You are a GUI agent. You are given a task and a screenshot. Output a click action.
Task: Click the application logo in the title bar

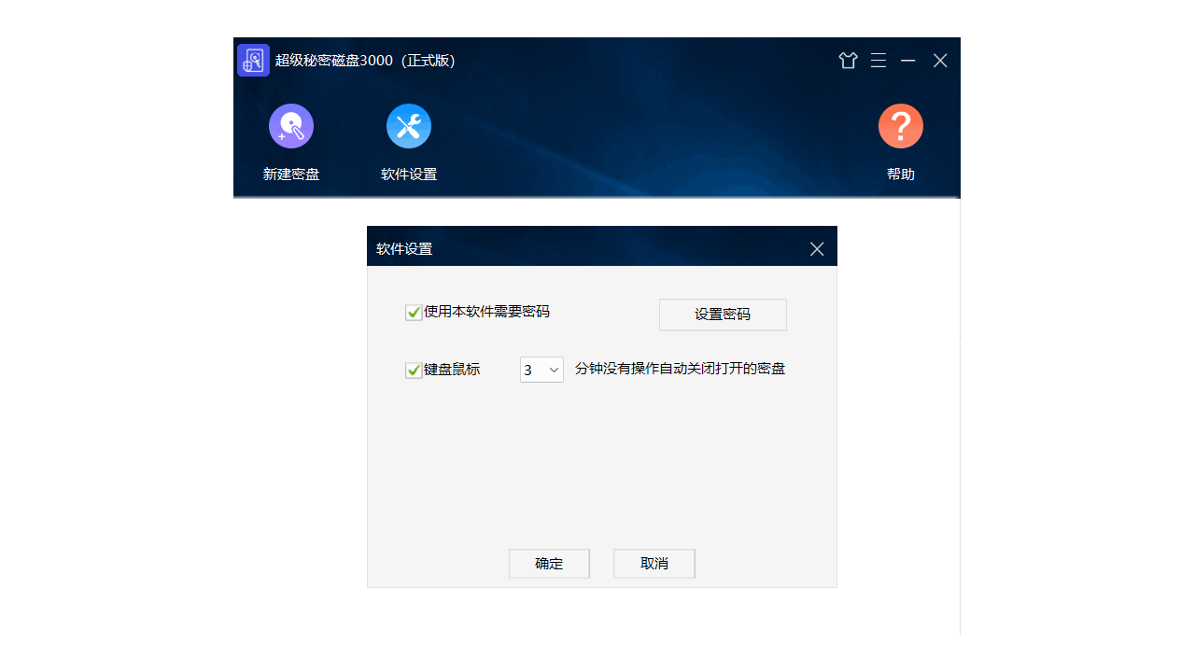pyautogui.click(x=253, y=60)
